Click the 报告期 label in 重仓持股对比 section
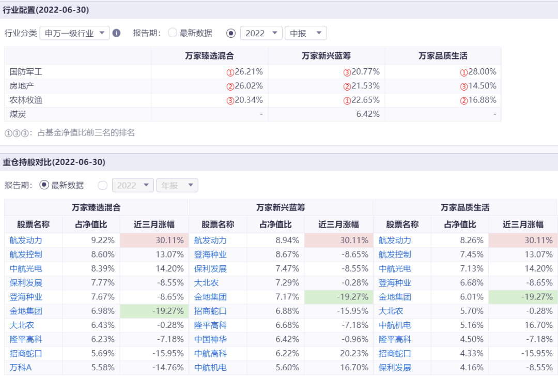The width and height of the screenshot is (558, 376). (x=19, y=185)
